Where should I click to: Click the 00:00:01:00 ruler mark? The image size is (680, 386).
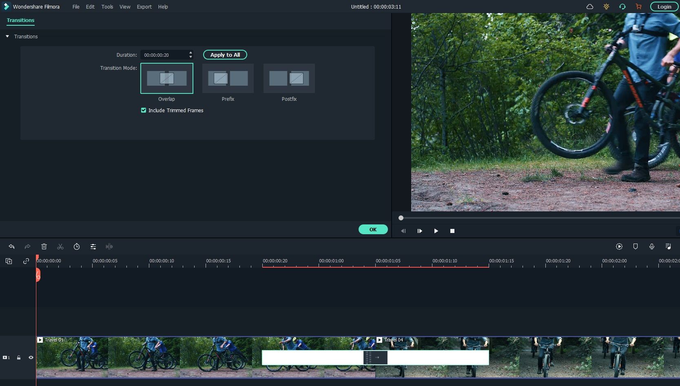click(x=331, y=261)
